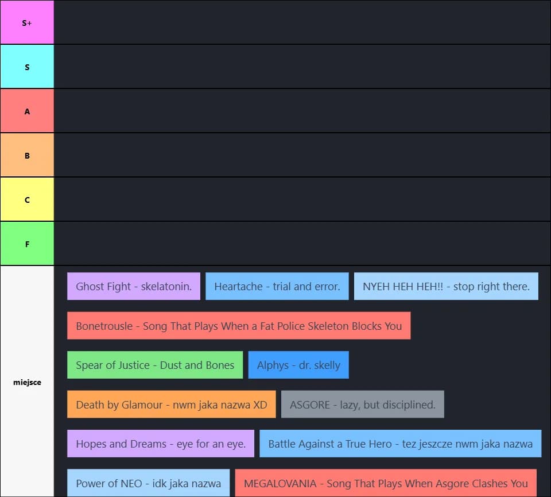Click the empty S+ tier row area
Image resolution: width=551 pixels, height=497 pixels.
tap(302, 22)
